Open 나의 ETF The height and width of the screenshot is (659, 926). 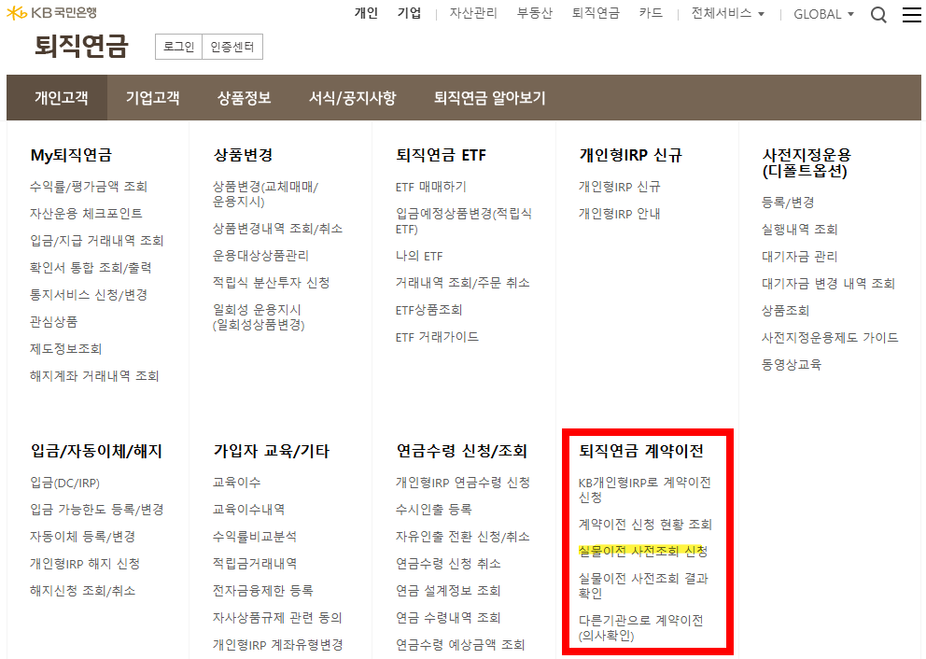419,257
